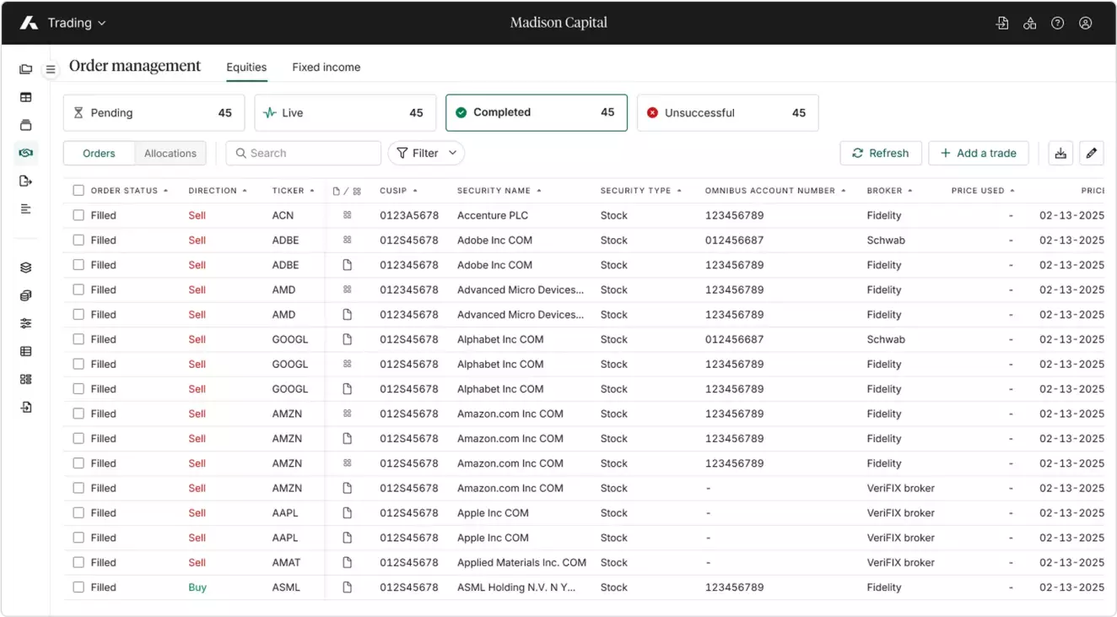This screenshot has height=617, width=1117.
Task: Select the Orders segmented button
Action: (99, 153)
